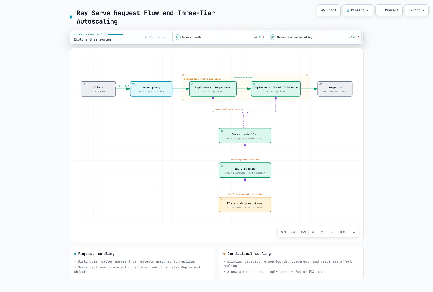Select guided view 02 Three-tier autoscaling

(314, 37)
